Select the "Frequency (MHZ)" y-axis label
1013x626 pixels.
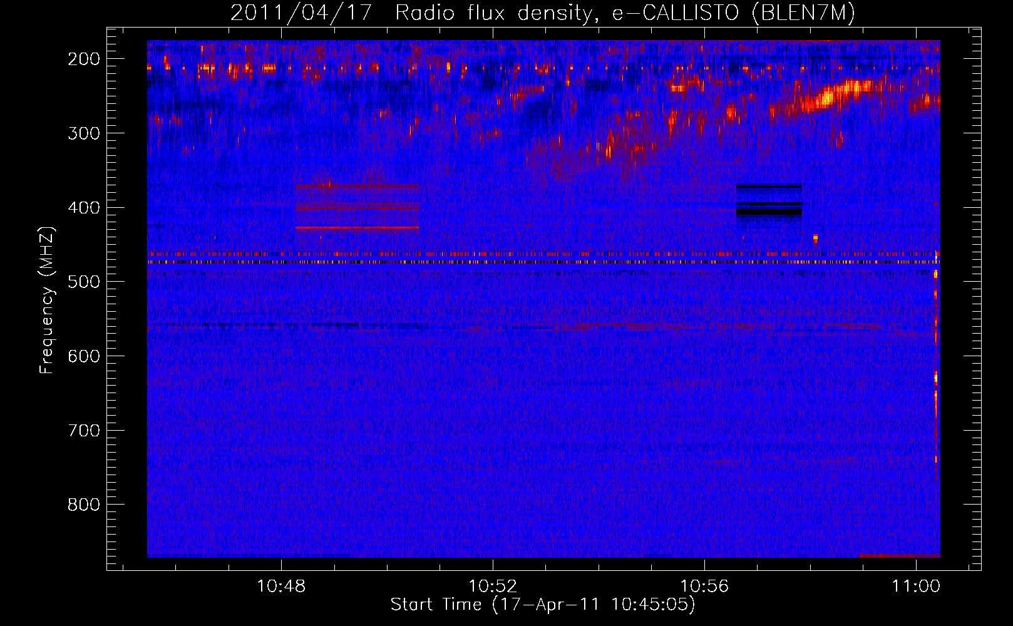tap(47, 300)
